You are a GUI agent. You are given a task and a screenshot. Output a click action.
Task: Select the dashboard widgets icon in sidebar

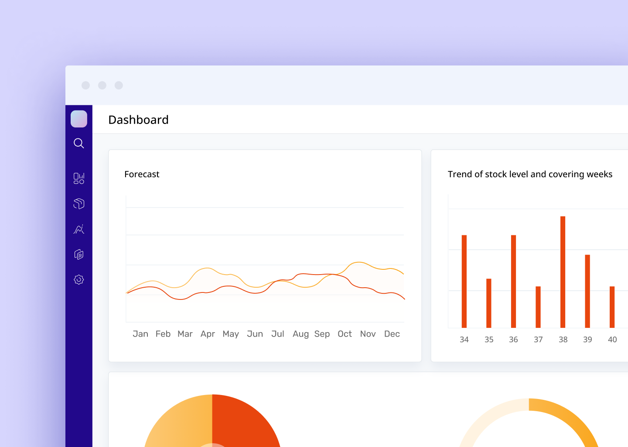(x=79, y=178)
